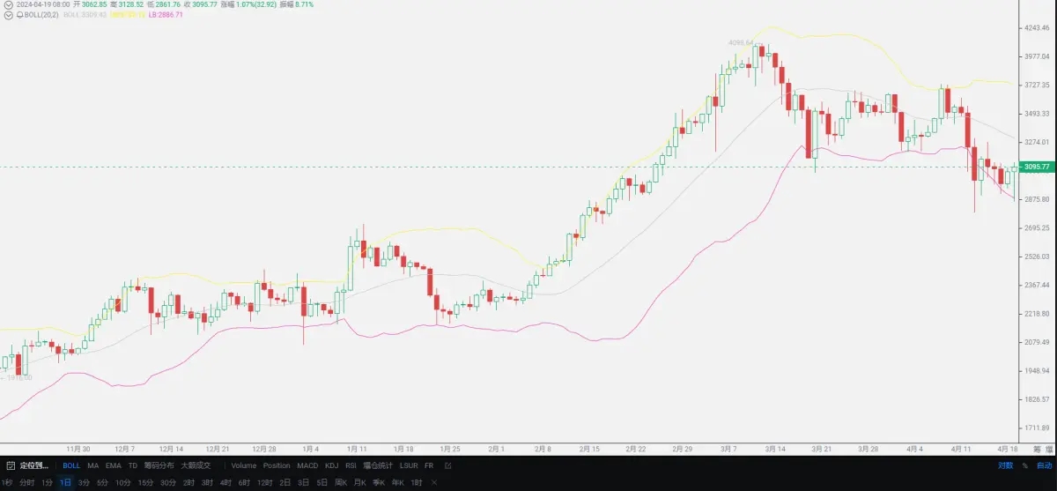Viewport: 1057px width, 491px height.
Task: Switch to the 5日 timeframe
Action: pyautogui.click(x=322, y=482)
